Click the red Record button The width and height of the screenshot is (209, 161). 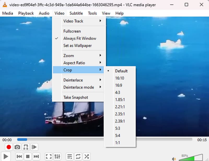click(x=9, y=147)
